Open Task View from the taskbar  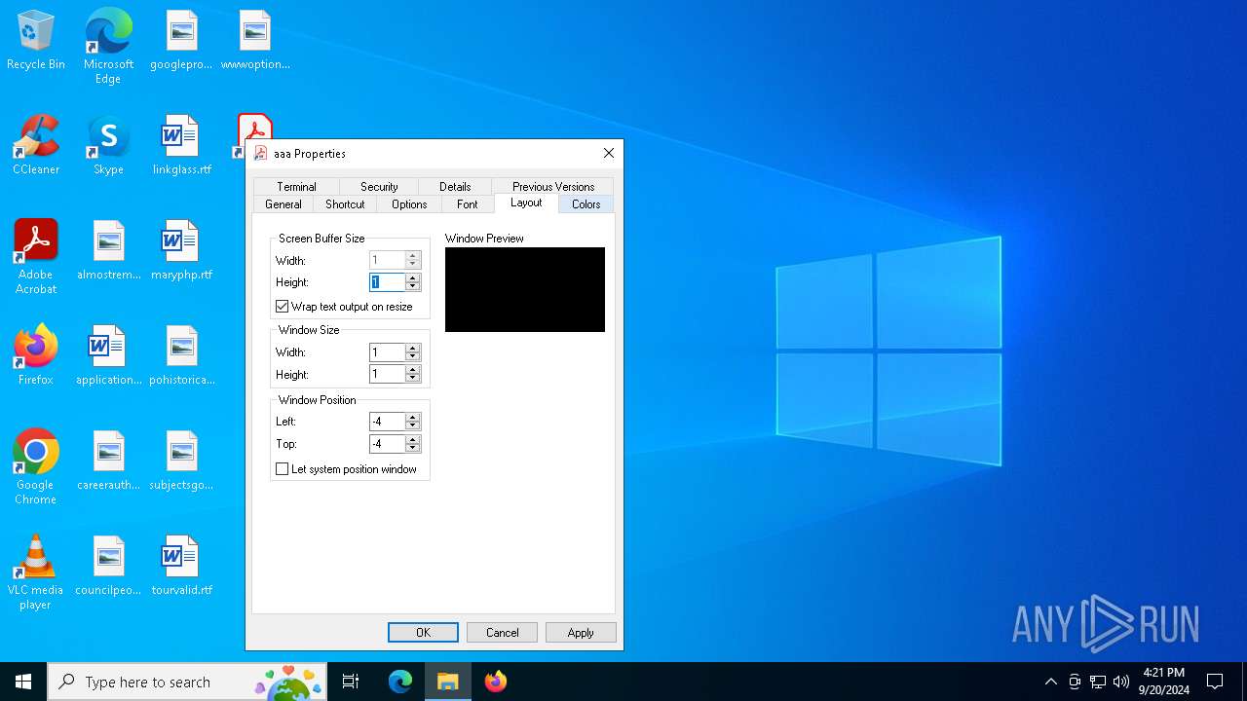point(351,682)
